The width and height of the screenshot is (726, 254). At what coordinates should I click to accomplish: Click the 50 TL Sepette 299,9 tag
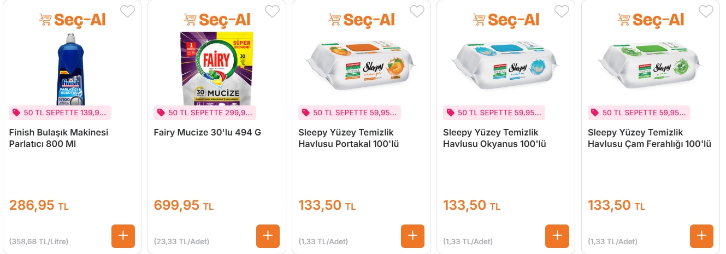[x=205, y=113]
